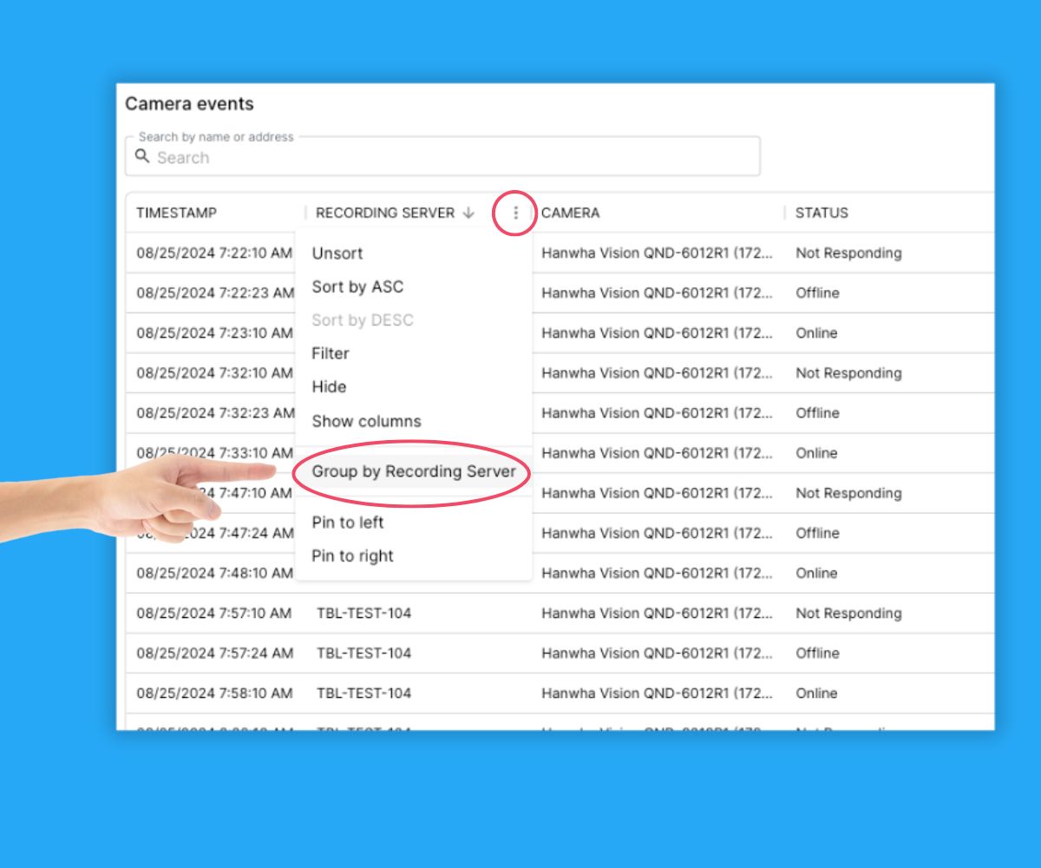The image size is (1041, 868).
Task: Select "Group by Recording Server"
Action: click(x=414, y=471)
